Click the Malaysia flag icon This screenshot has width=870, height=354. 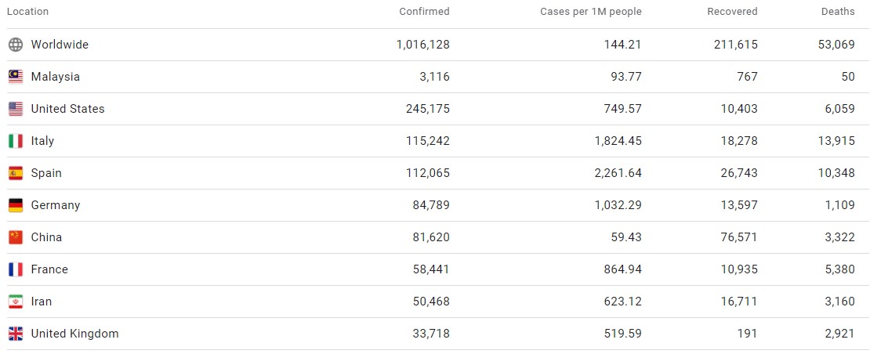tap(16, 77)
